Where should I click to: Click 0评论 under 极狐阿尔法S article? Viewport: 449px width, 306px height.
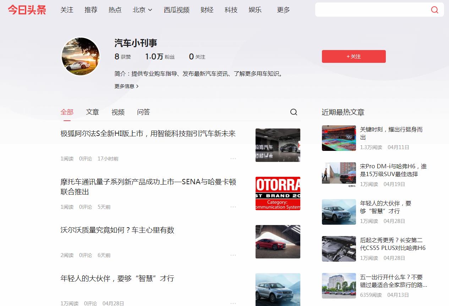coord(86,159)
